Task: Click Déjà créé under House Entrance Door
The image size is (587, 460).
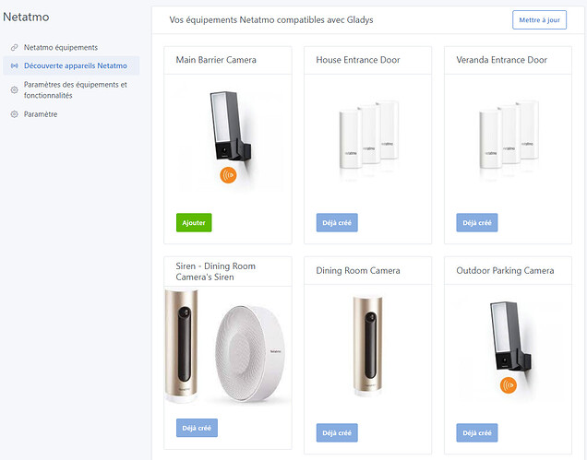Action: click(x=337, y=222)
